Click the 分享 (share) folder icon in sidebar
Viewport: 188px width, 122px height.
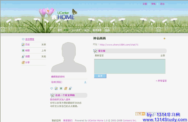click(23, 62)
